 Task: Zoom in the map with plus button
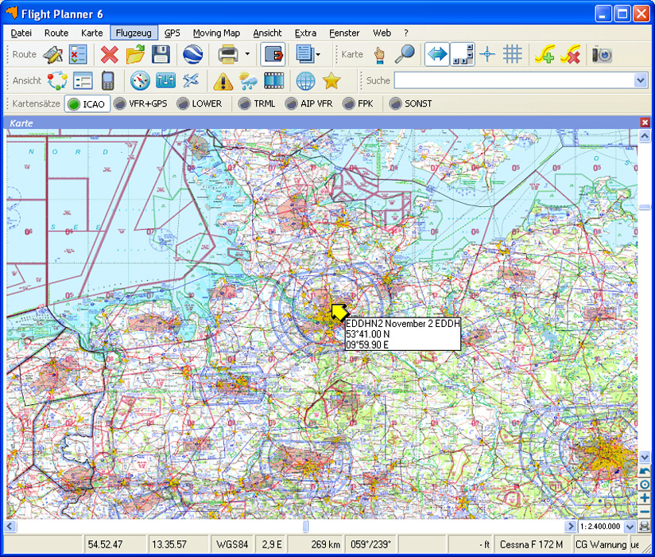[x=645, y=498]
